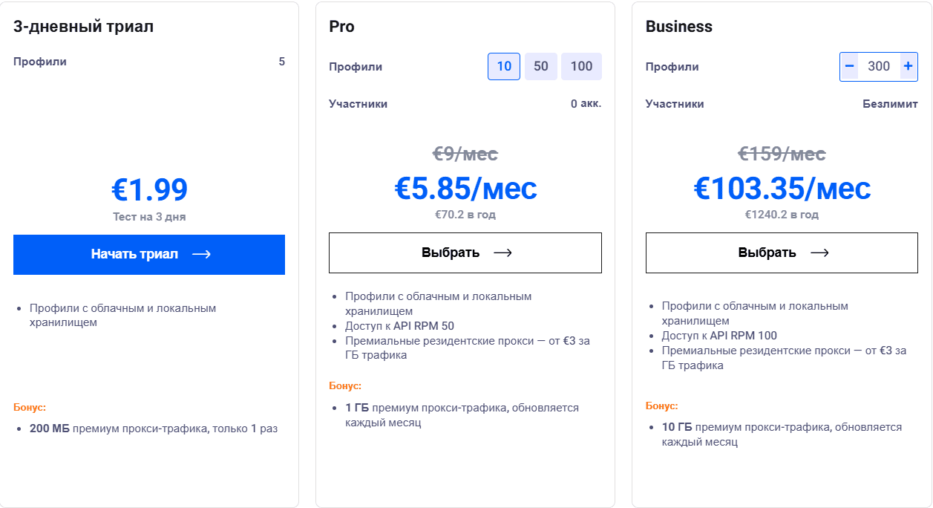Start the 3-day trial with Начать триал

[x=134, y=254]
